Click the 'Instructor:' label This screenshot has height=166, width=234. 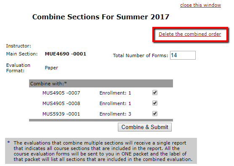[19, 46]
